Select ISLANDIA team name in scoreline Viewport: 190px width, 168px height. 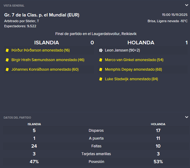[x=47, y=43]
